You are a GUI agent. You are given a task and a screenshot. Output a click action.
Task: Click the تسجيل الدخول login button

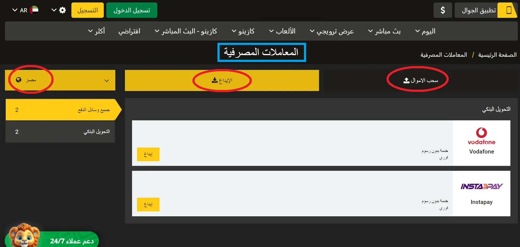(132, 10)
